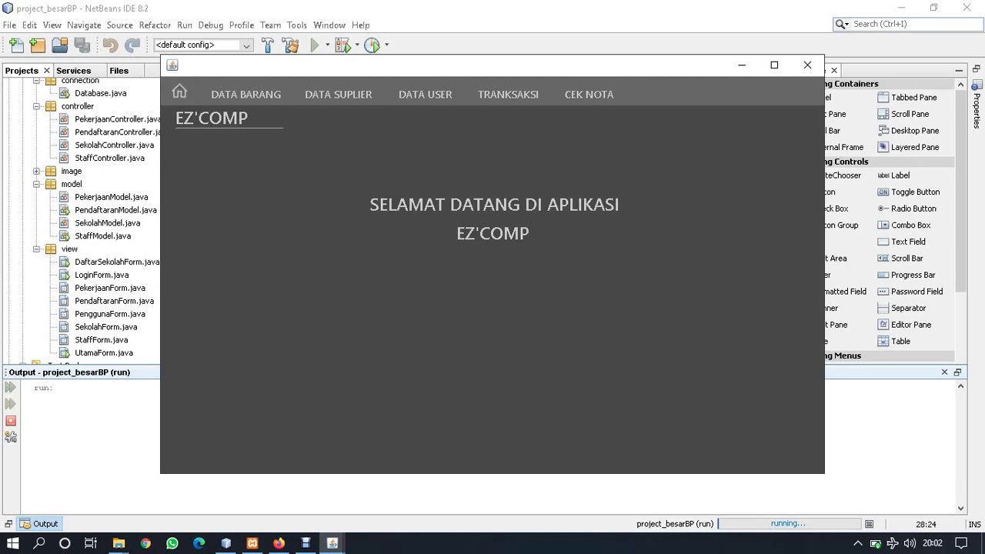Click the Rerun icon in Output panel
This screenshot has width=985, height=554.
(11, 388)
